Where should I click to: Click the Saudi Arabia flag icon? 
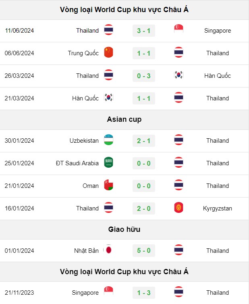pos(108,162)
